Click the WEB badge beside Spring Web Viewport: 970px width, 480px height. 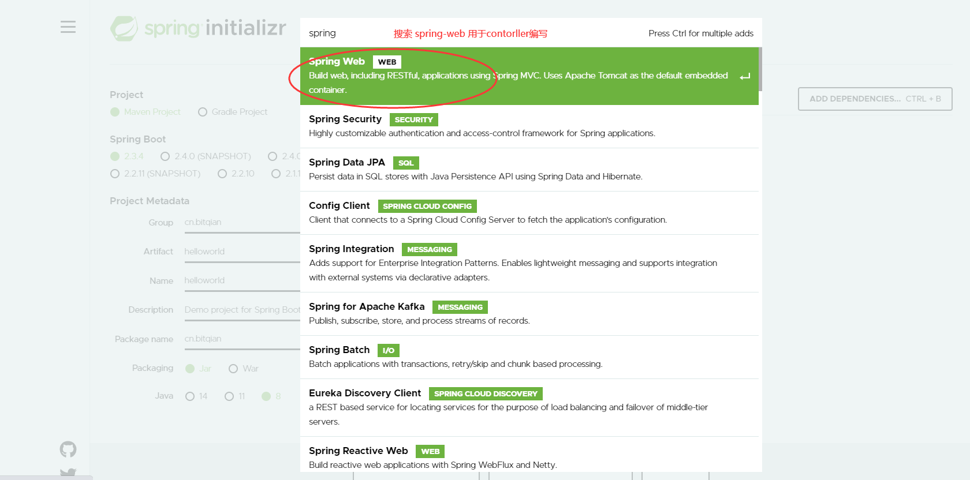[x=387, y=62]
